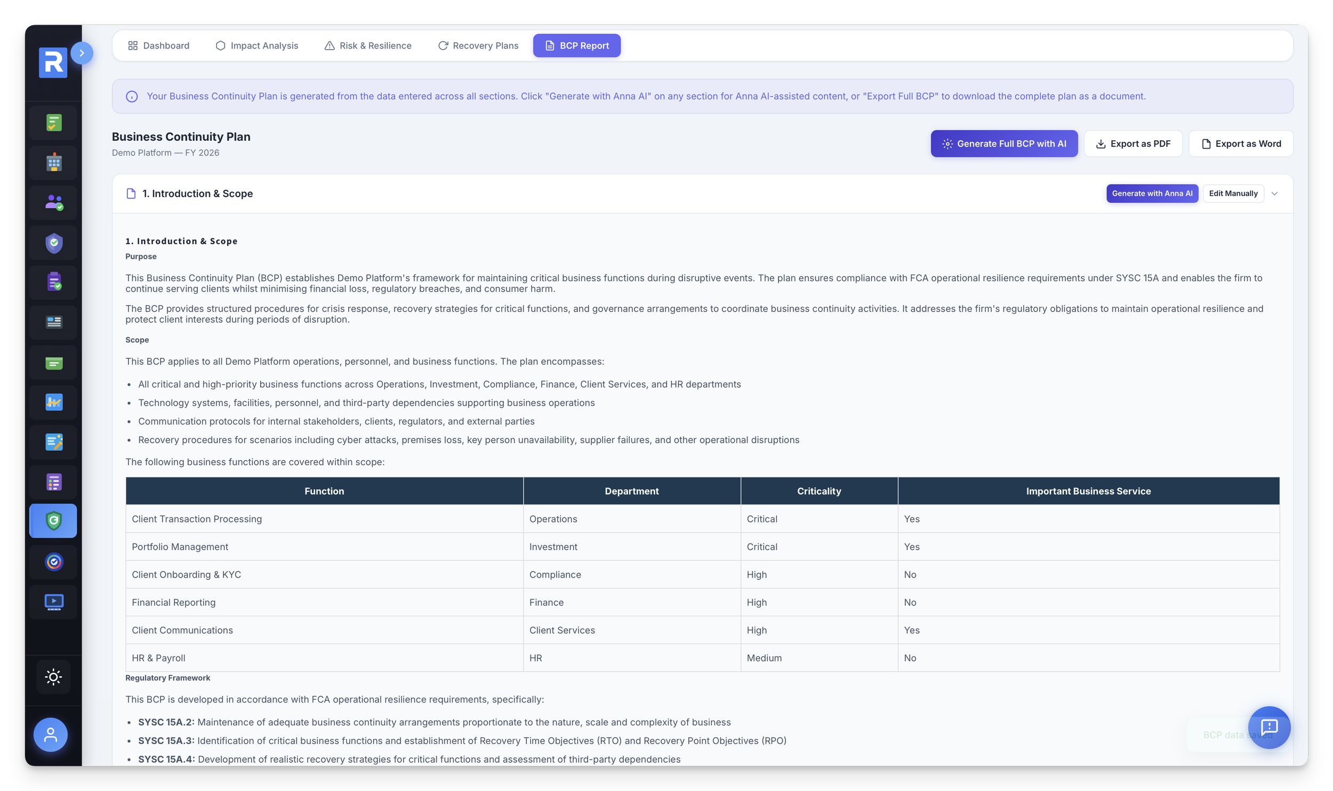
Task: Switch to the Recovery Plans tab
Action: pyautogui.click(x=478, y=46)
